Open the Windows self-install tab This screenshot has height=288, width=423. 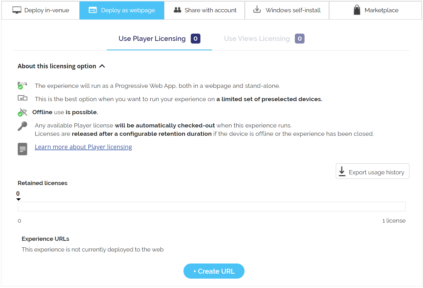tap(287, 10)
